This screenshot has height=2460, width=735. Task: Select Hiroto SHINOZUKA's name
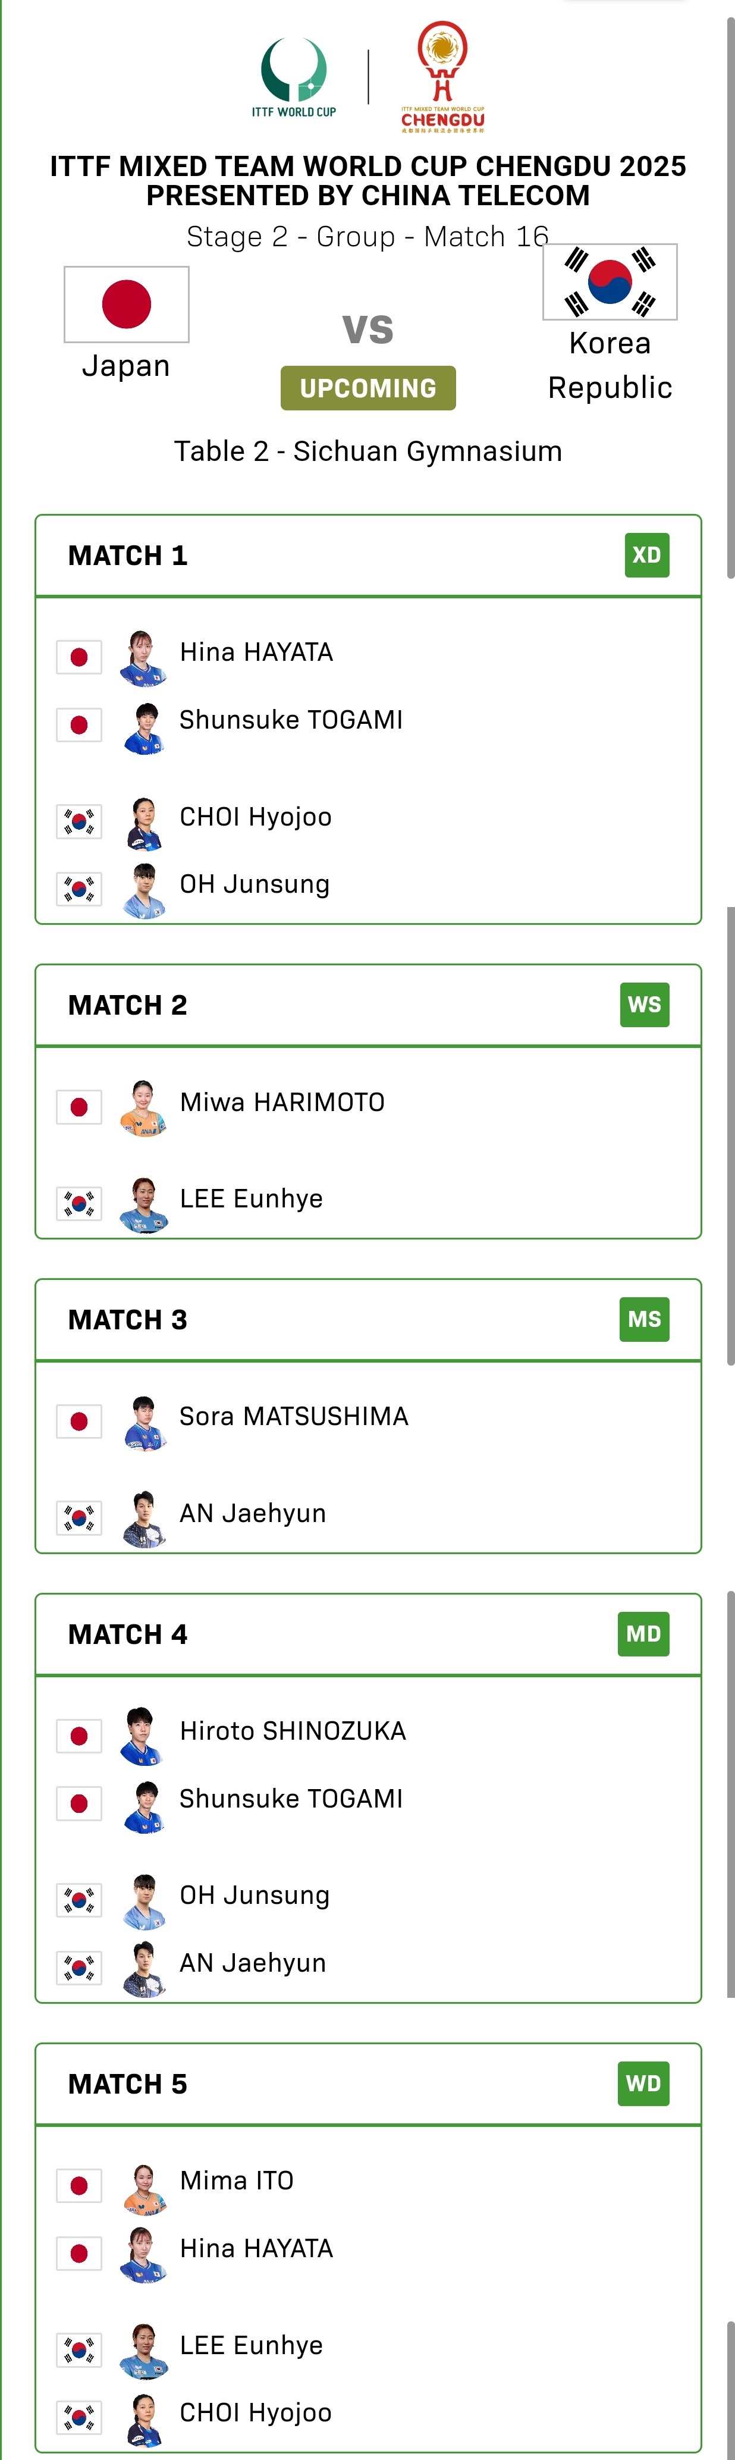point(293,1730)
